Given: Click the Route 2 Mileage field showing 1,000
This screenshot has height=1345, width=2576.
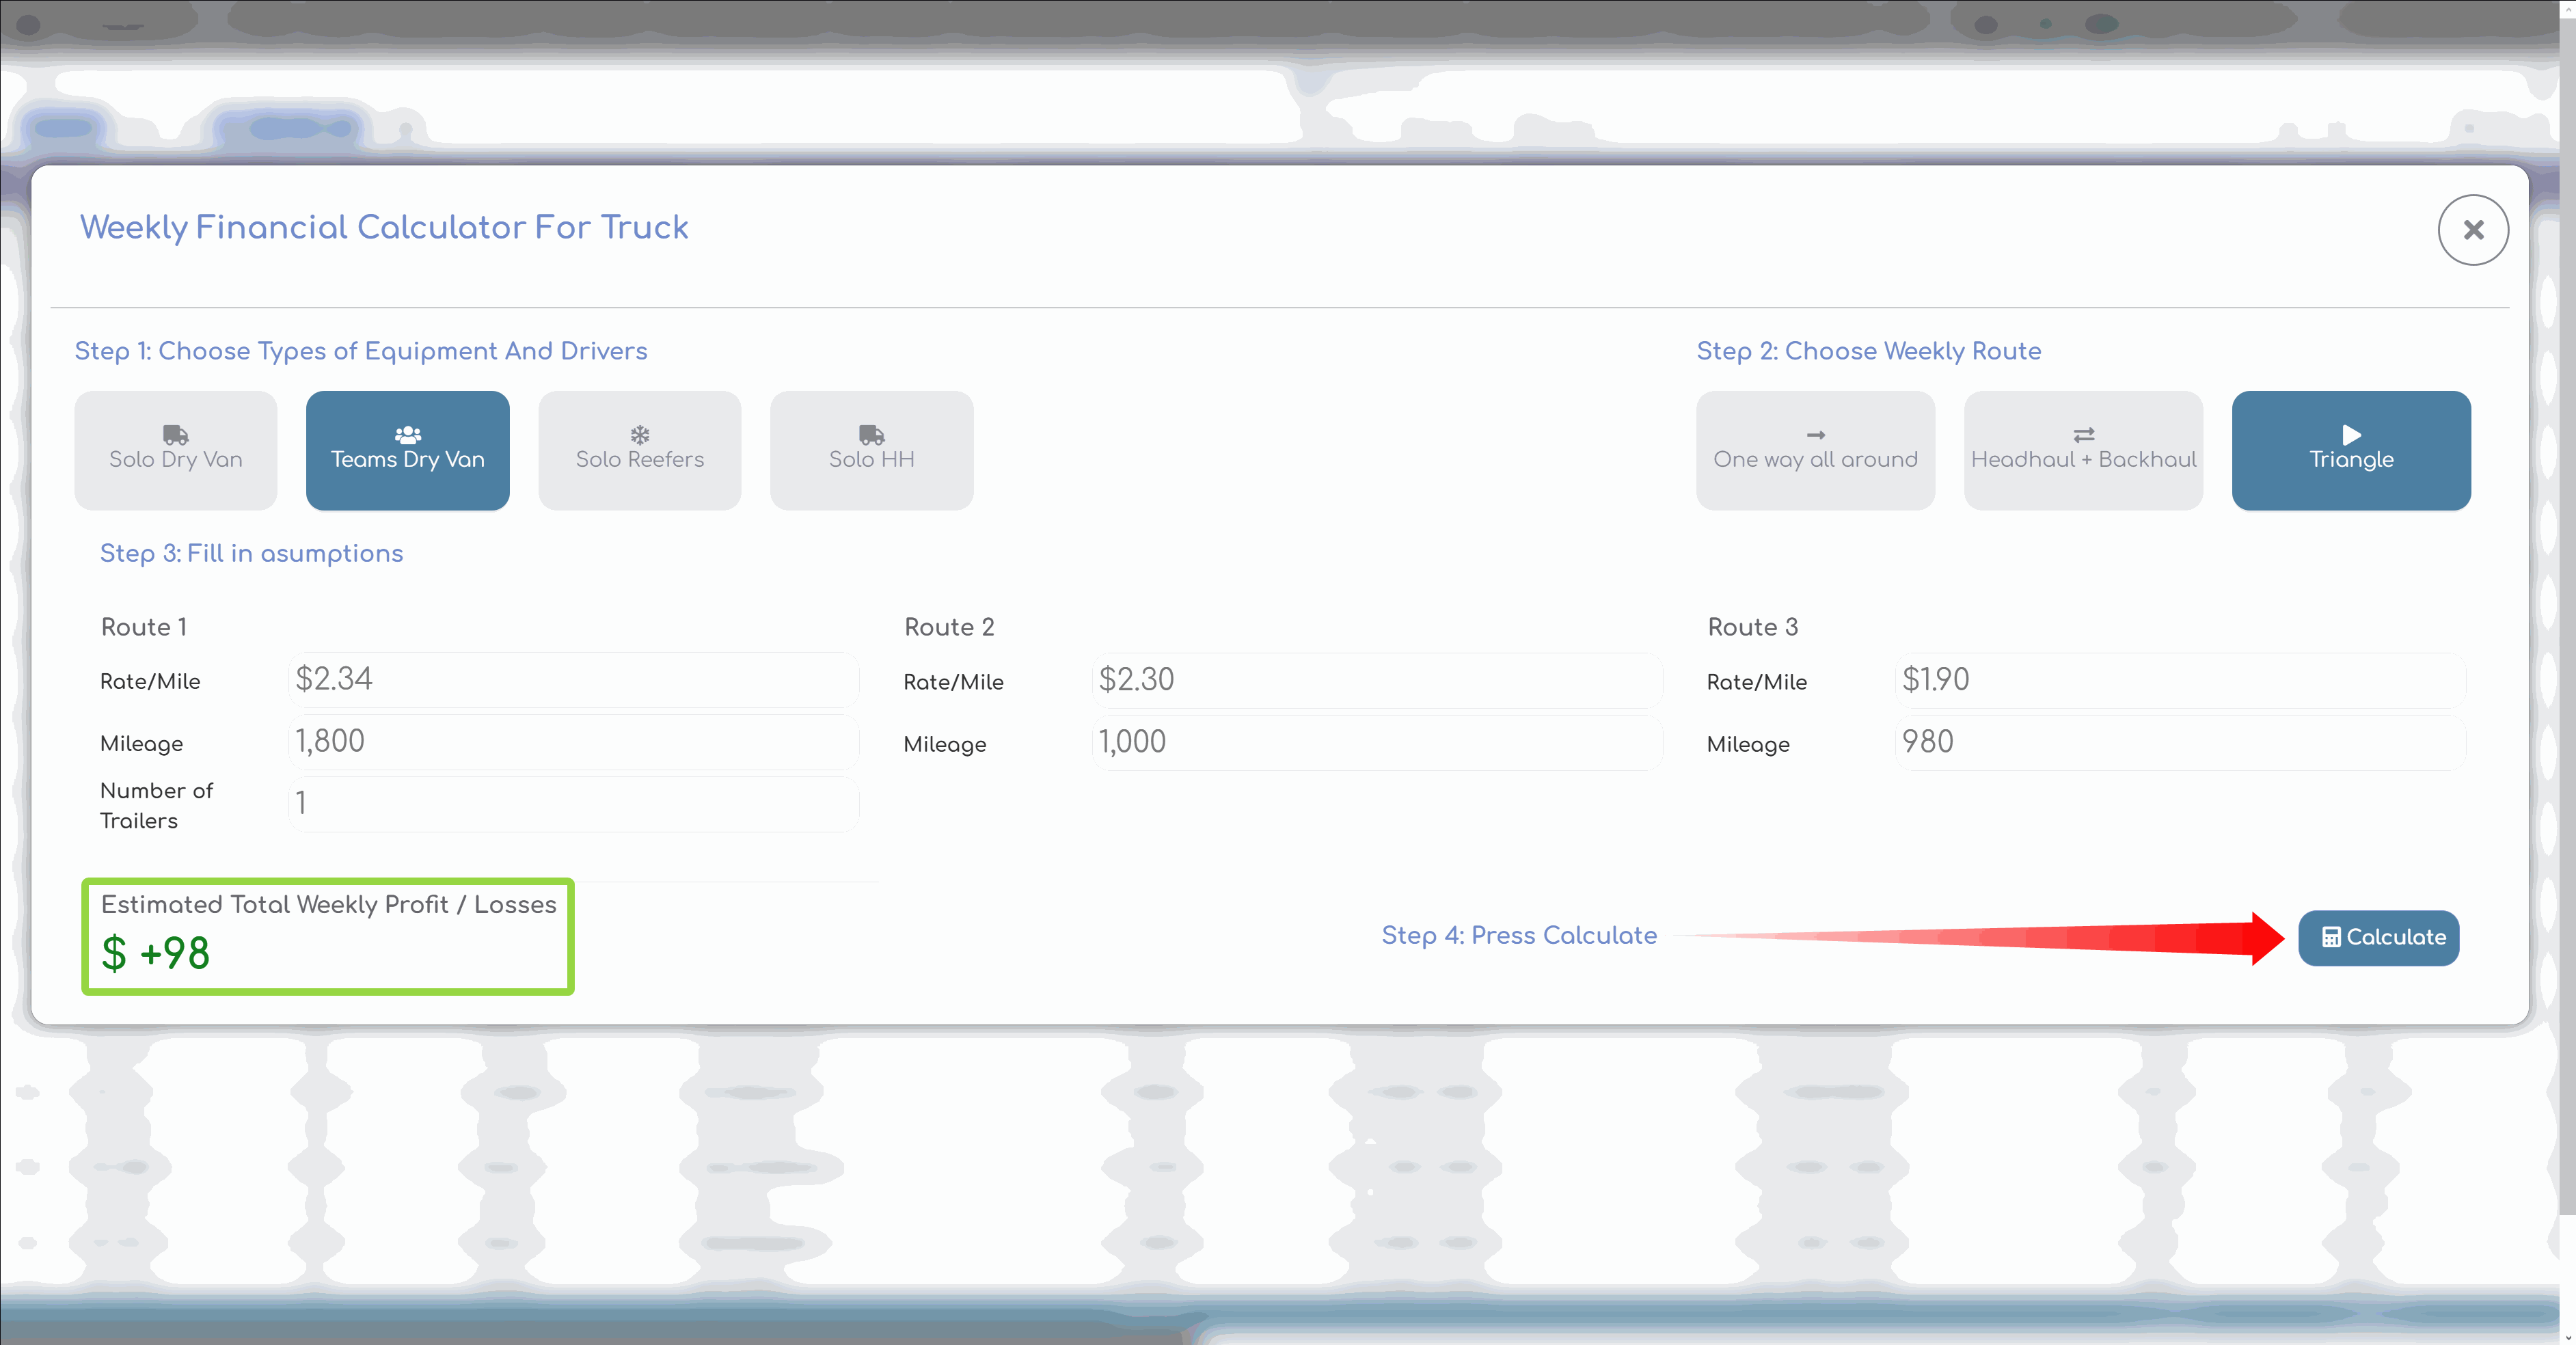Looking at the screenshot, I should (1376, 743).
